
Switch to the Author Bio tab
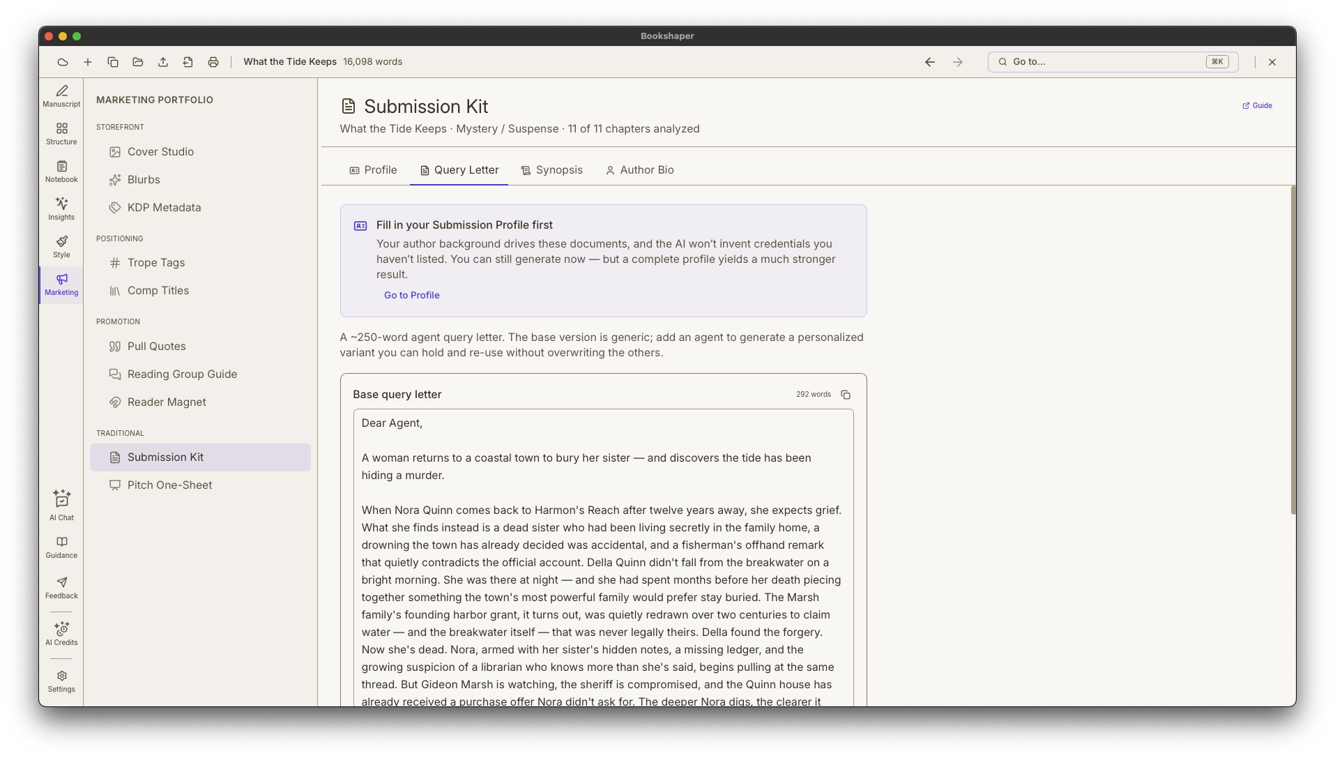pos(639,170)
